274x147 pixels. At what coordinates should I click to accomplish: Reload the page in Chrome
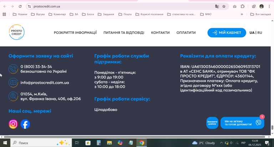(x=20, y=6)
